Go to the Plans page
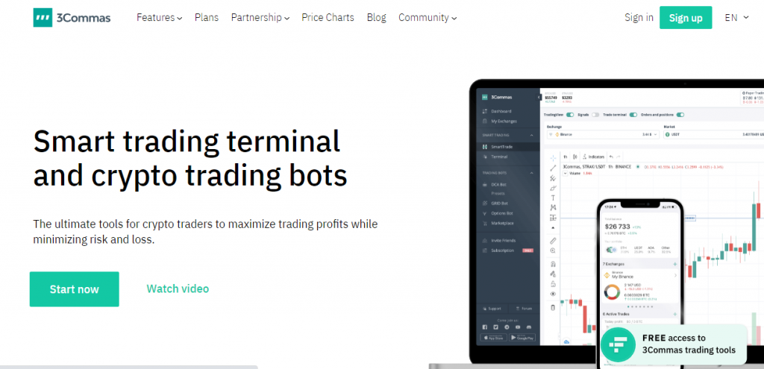The image size is (764, 369). tap(207, 18)
